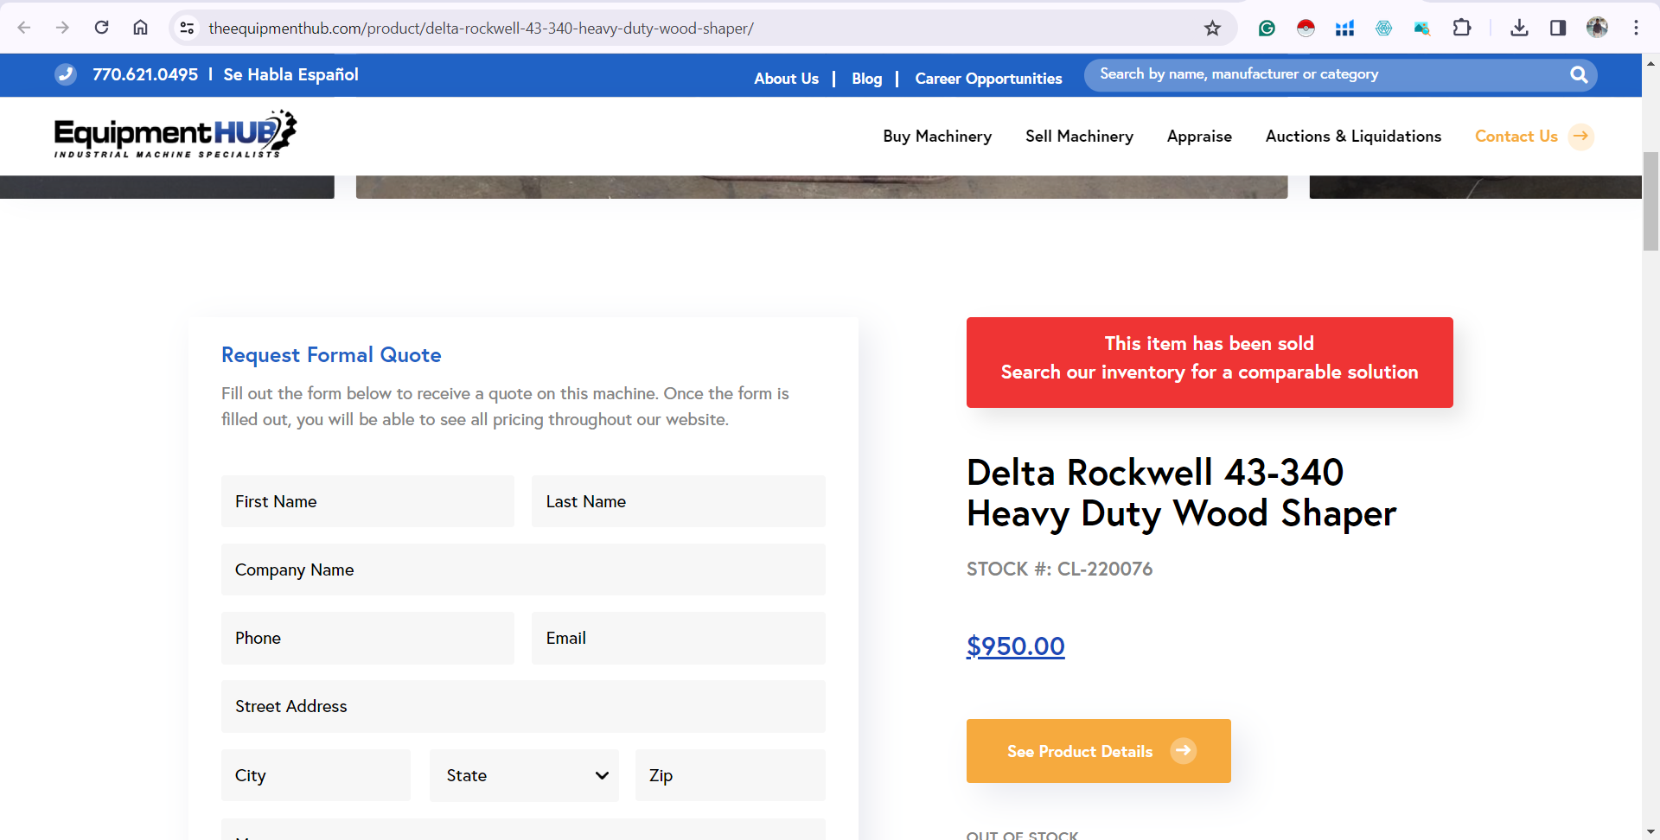Open browser downloads icon
The image size is (1660, 840).
[x=1519, y=28]
